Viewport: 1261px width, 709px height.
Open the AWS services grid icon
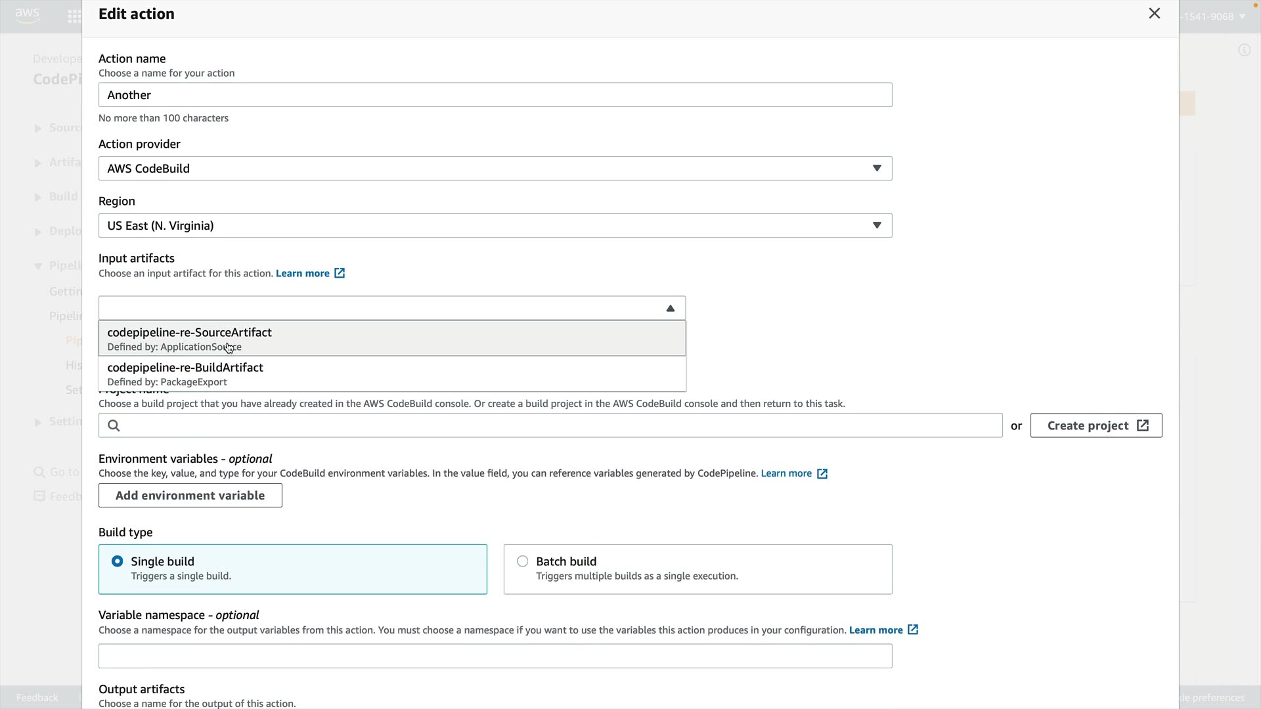pos(74,16)
